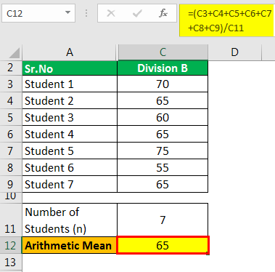Click the Number of Students value 7

(163, 220)
